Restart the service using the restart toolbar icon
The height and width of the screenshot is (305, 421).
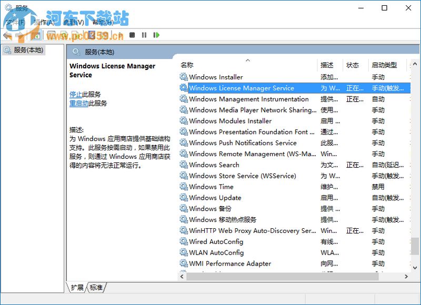pyautogui.click(x=156, y=35)
